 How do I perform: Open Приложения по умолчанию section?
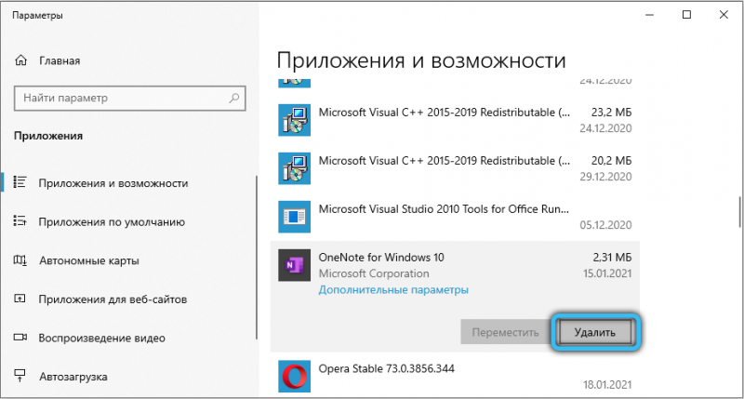coord(112,222)
